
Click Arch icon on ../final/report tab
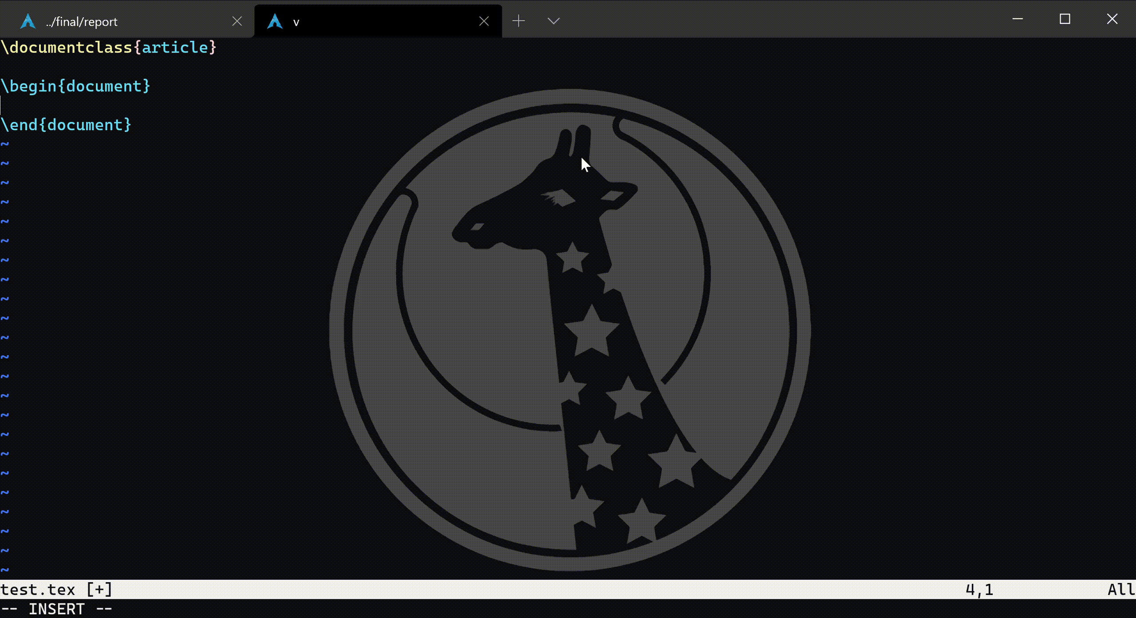coord(28,21)
